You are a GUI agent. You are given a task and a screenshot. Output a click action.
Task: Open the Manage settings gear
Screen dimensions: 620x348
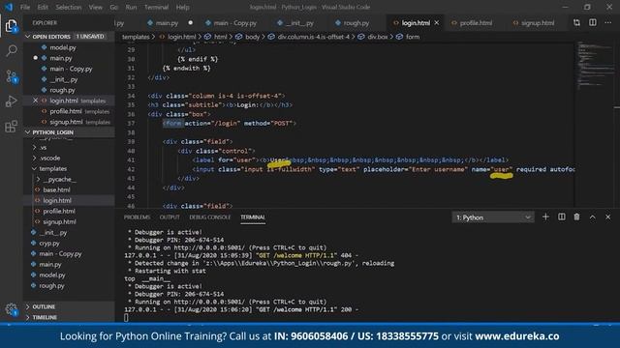11,309
